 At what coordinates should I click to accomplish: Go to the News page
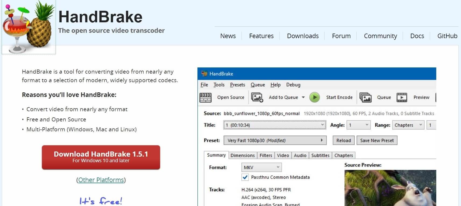[228, 36]
